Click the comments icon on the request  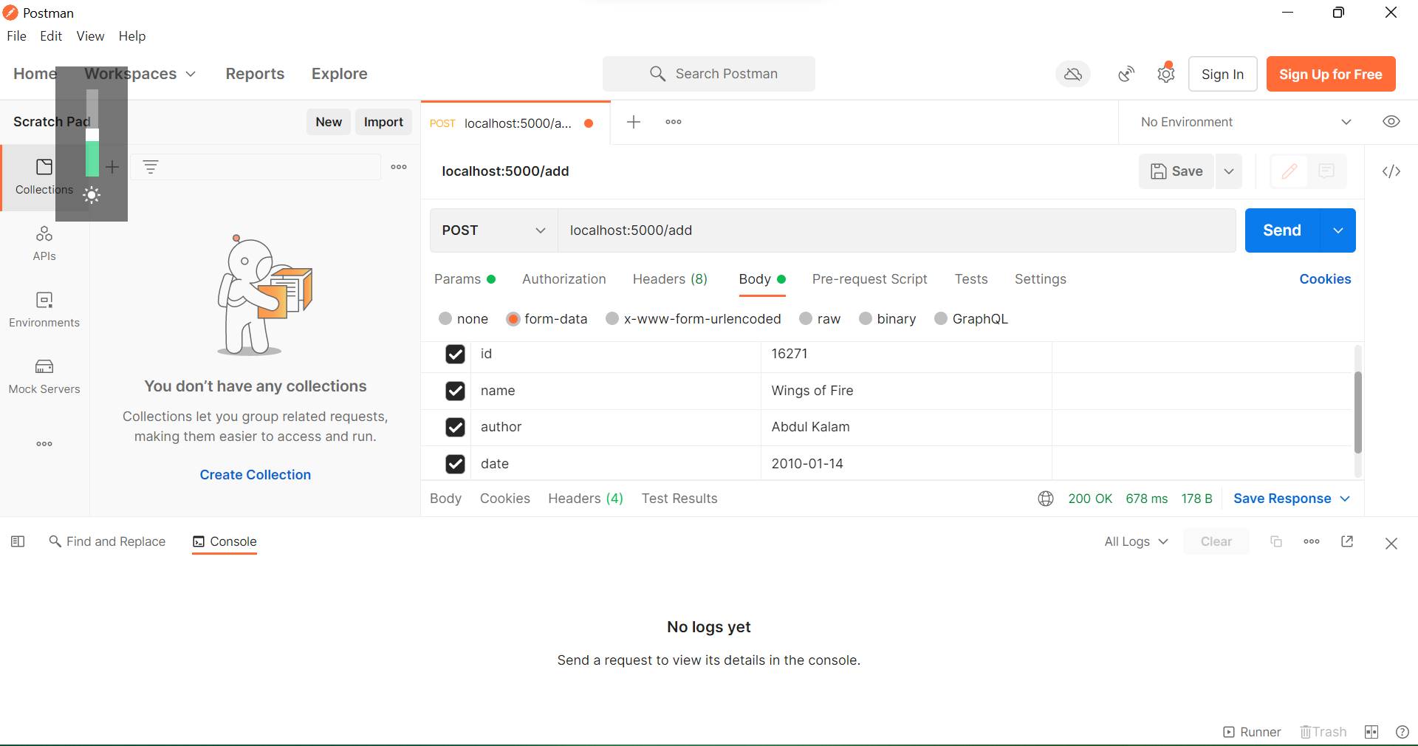(x=1326, y=171)
